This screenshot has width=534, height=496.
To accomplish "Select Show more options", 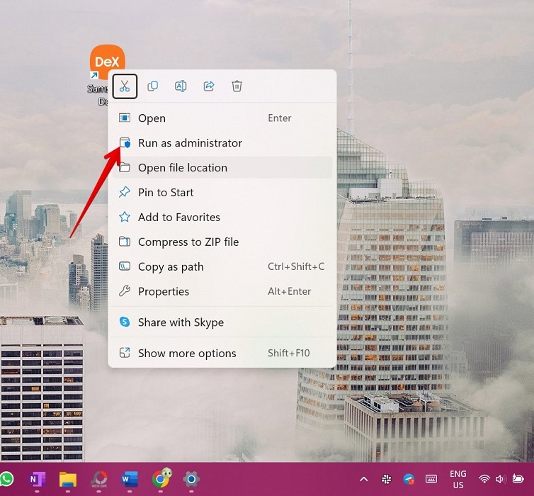I will coord(222,354).
